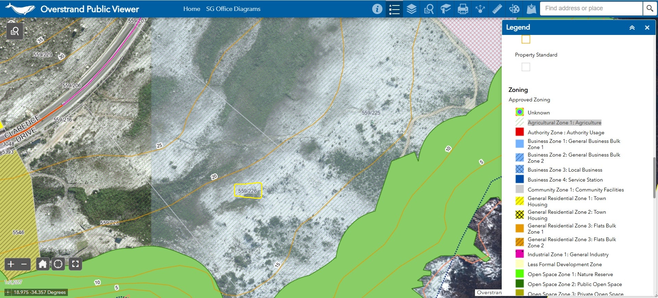Image resolution: width=658 pixels, height=298 pixels.
Task: Open the Draw palette tool
Action: pos(514,9)
